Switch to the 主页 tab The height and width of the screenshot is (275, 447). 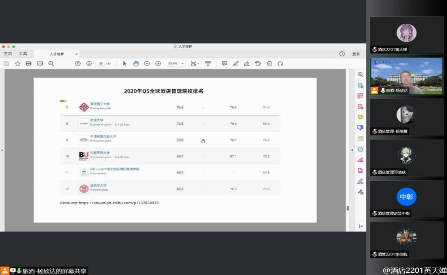pos(8,54)
